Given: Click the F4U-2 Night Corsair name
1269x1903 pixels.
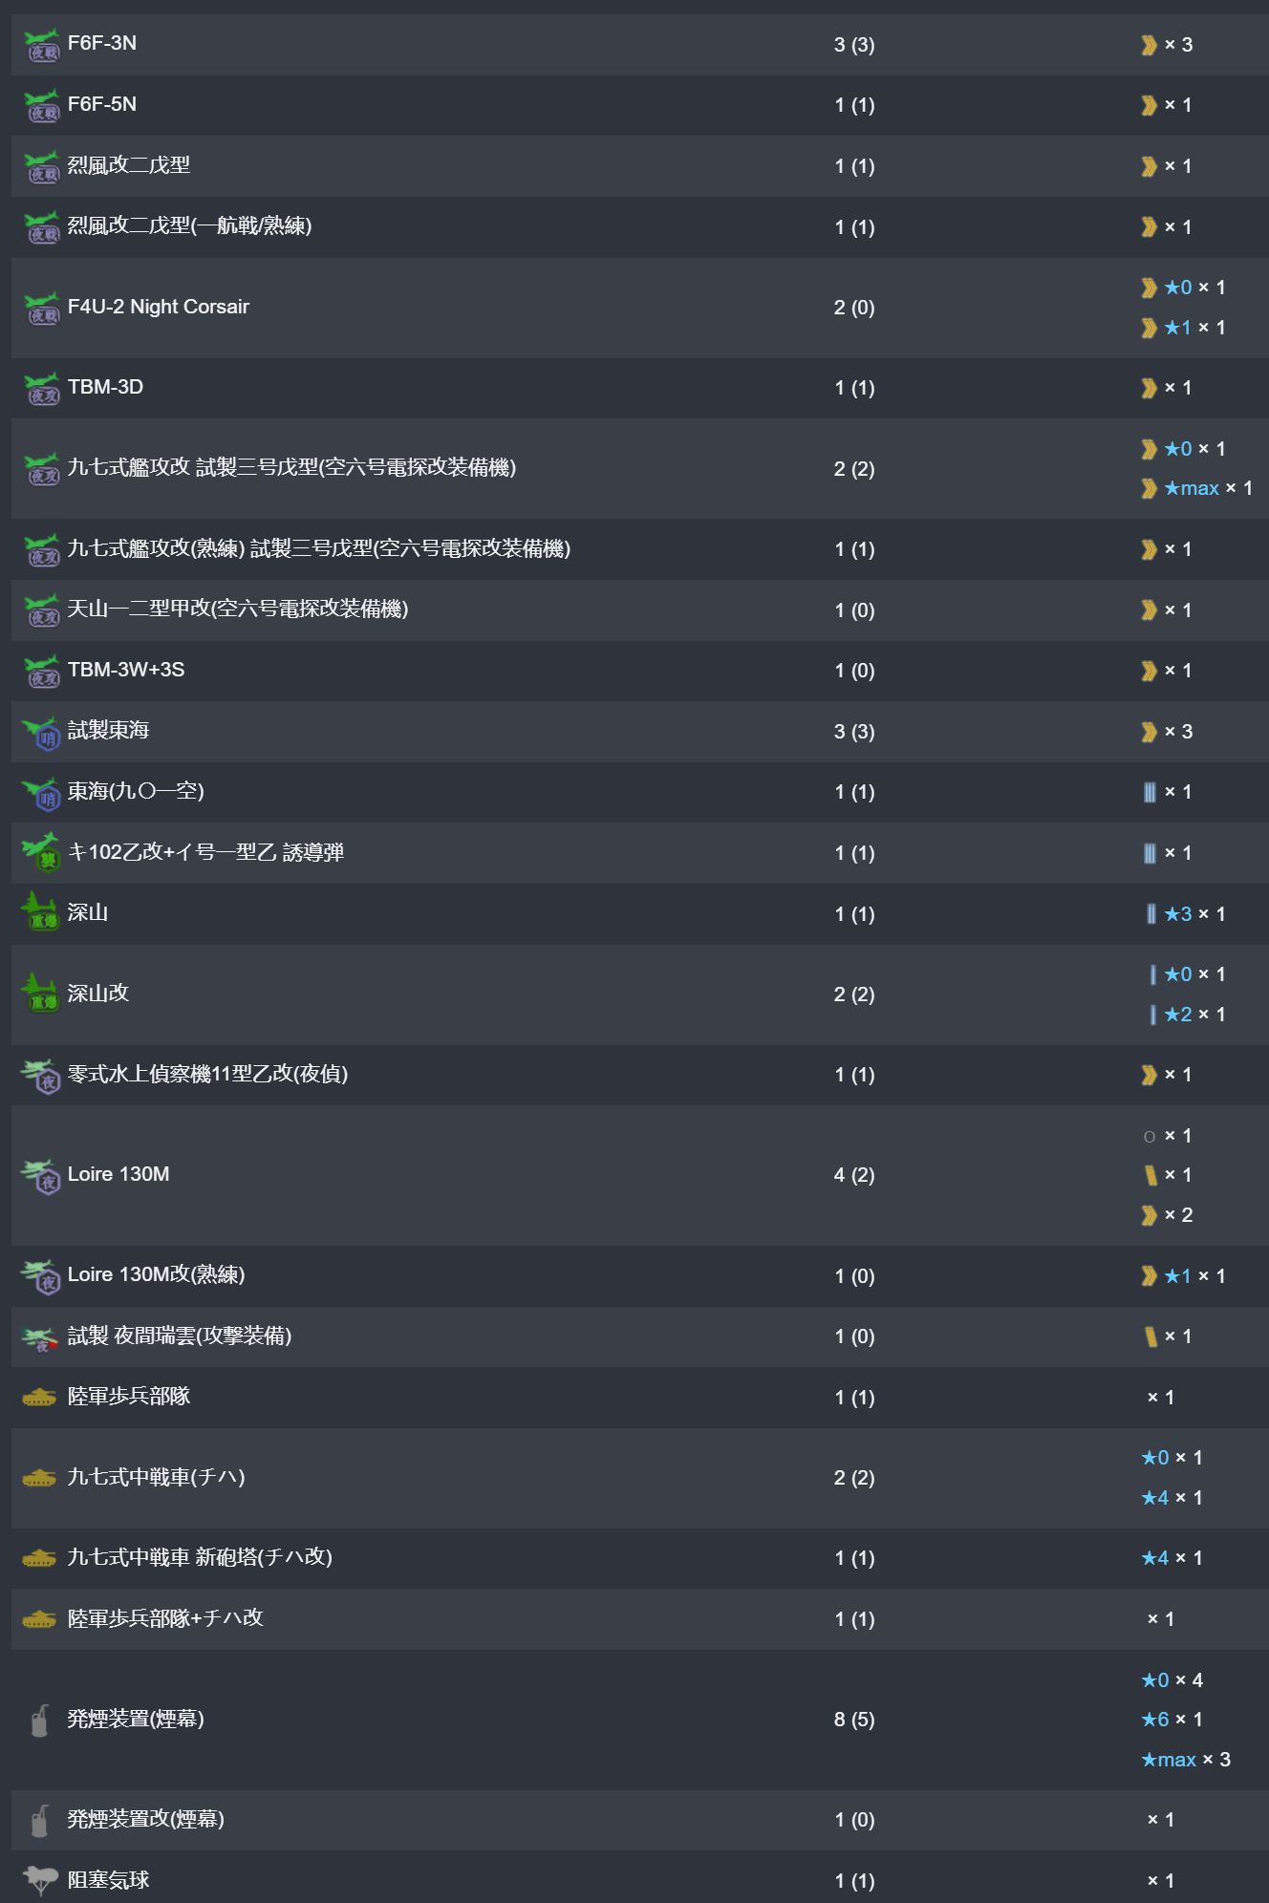Looking at the screenshot, I should [x=158, y=307].
